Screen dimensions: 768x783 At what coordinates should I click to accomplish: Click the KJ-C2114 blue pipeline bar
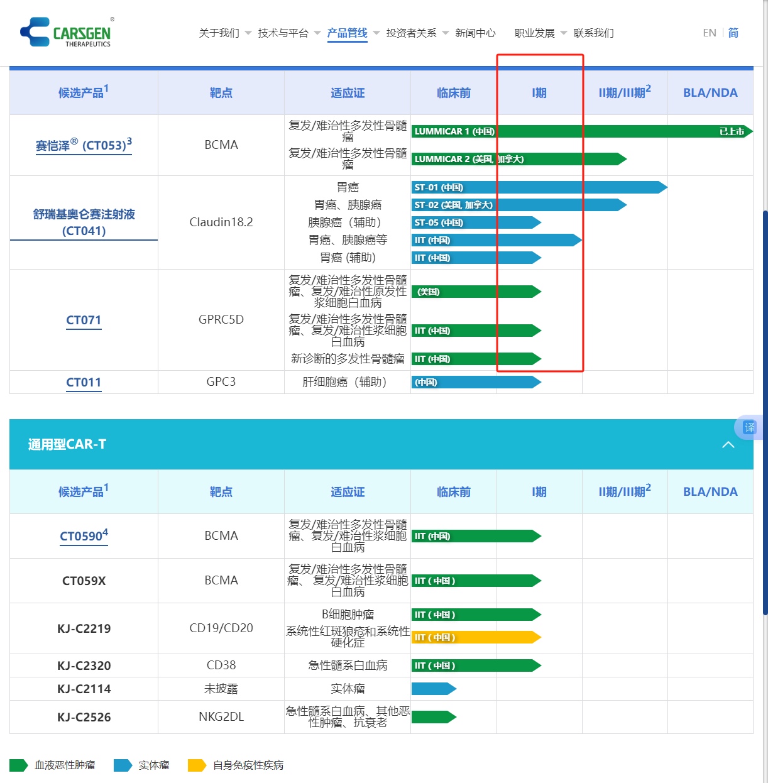coord(434,689)
